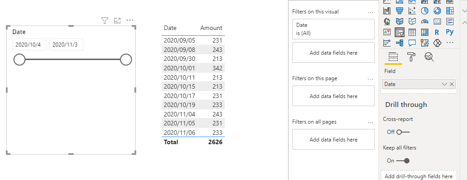The image size is (467, 180).
Task: Select the R script visual
Action: click(x=437, y=32)
